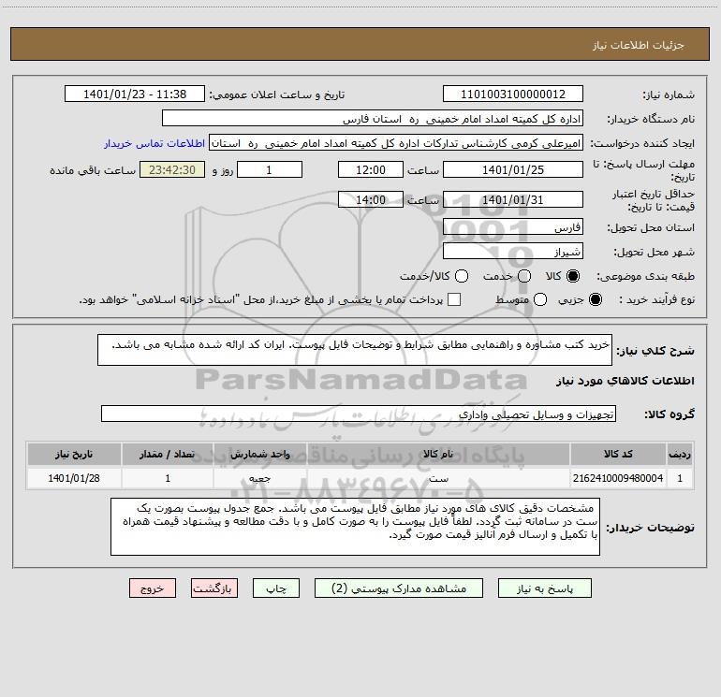Click the شماره نیاز field 1101003100000012
Image resolution: width=721 pixels, height=697 pixels.
[513, 94]
